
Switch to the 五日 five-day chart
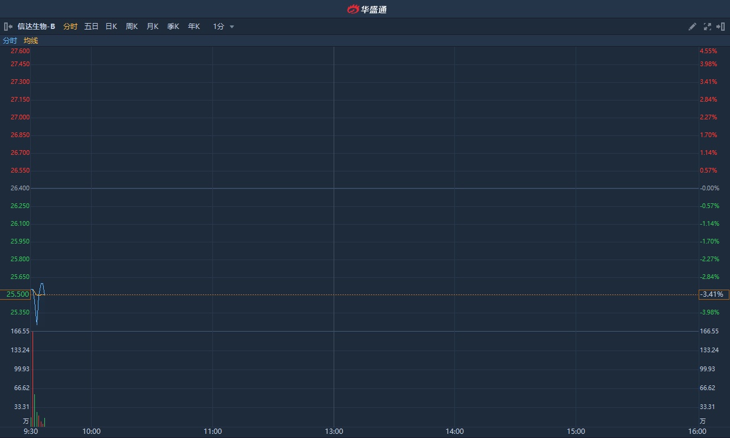(x=91, y=27)
